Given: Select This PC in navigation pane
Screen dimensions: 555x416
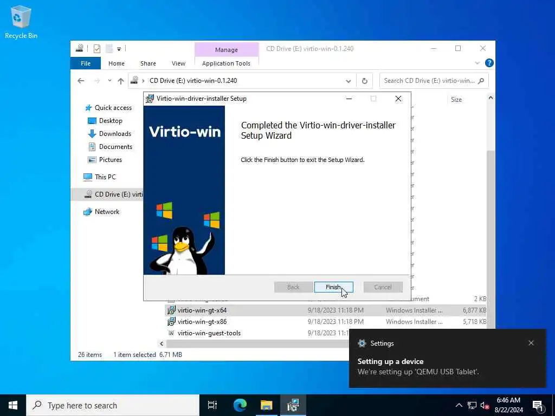Looking at the screenshot, I should tap(100, 177).
